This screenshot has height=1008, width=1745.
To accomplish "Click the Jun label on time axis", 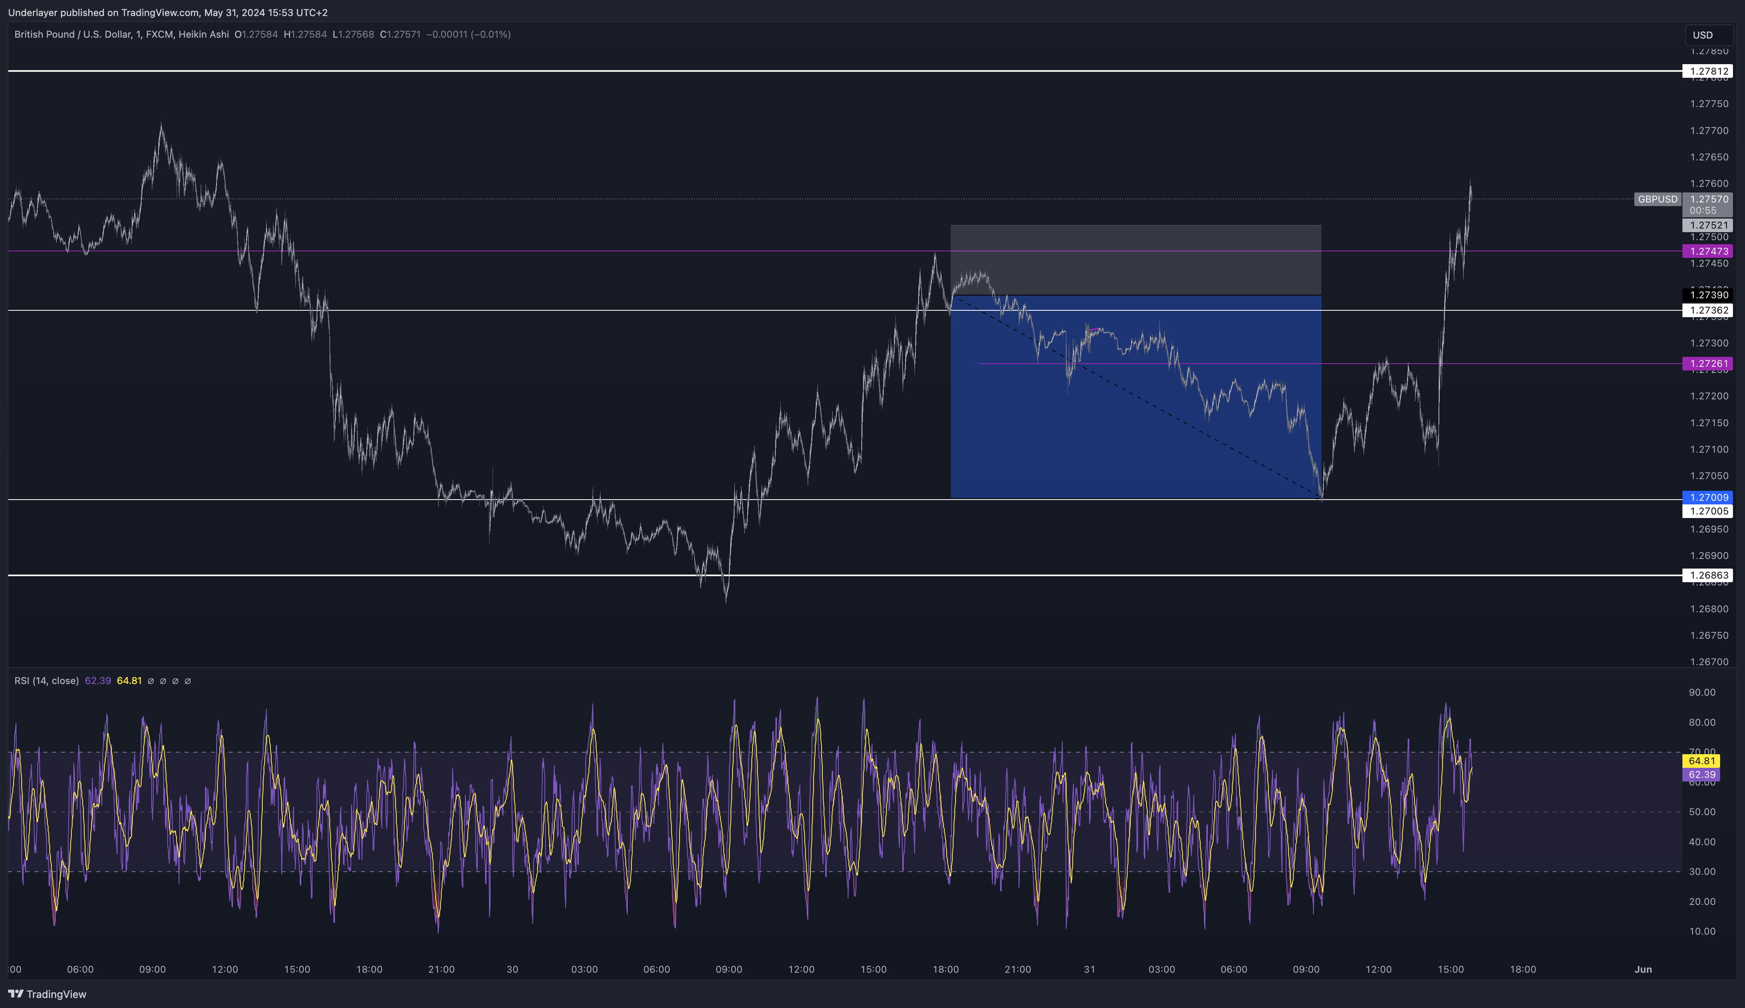I will pyautogui.click(x=1643, y=970).
